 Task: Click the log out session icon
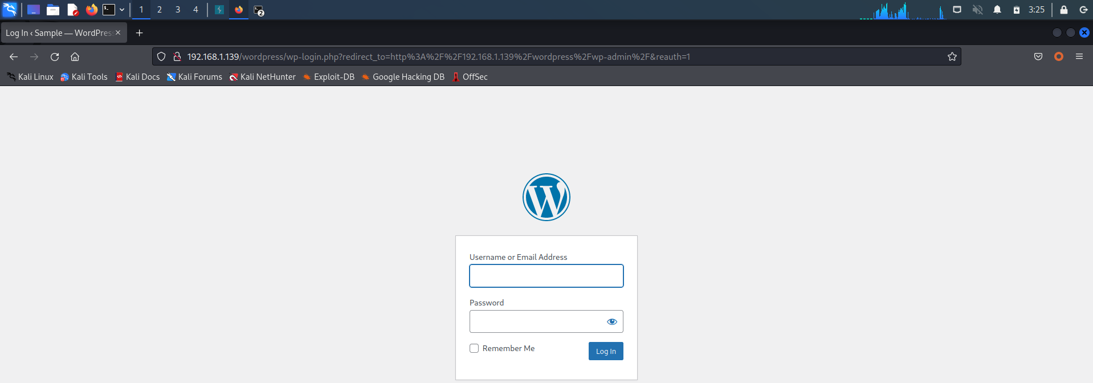click(x=1083, y=10)
